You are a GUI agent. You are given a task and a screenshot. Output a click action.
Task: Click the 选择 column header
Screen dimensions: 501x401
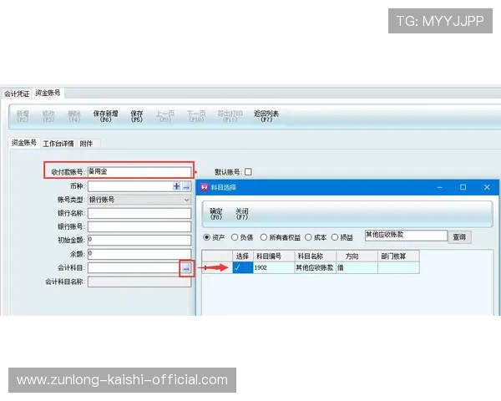242,256
